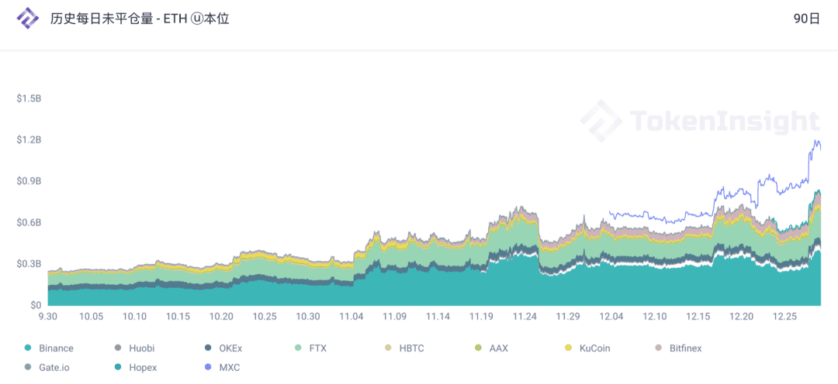838x384 pixels.
Task: Toggle the Huobi legend marker
Action: (118, 348)
